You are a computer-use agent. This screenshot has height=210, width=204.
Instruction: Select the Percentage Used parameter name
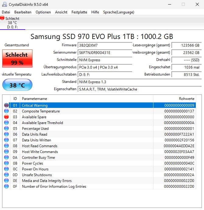(x=35, y=128)
